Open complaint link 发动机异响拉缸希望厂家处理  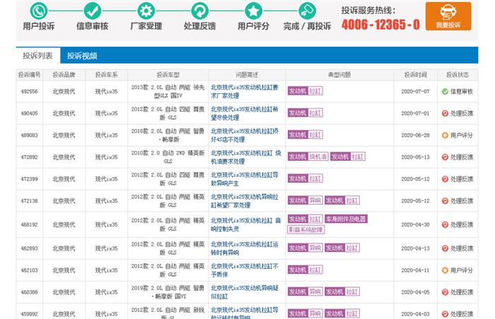245,201
